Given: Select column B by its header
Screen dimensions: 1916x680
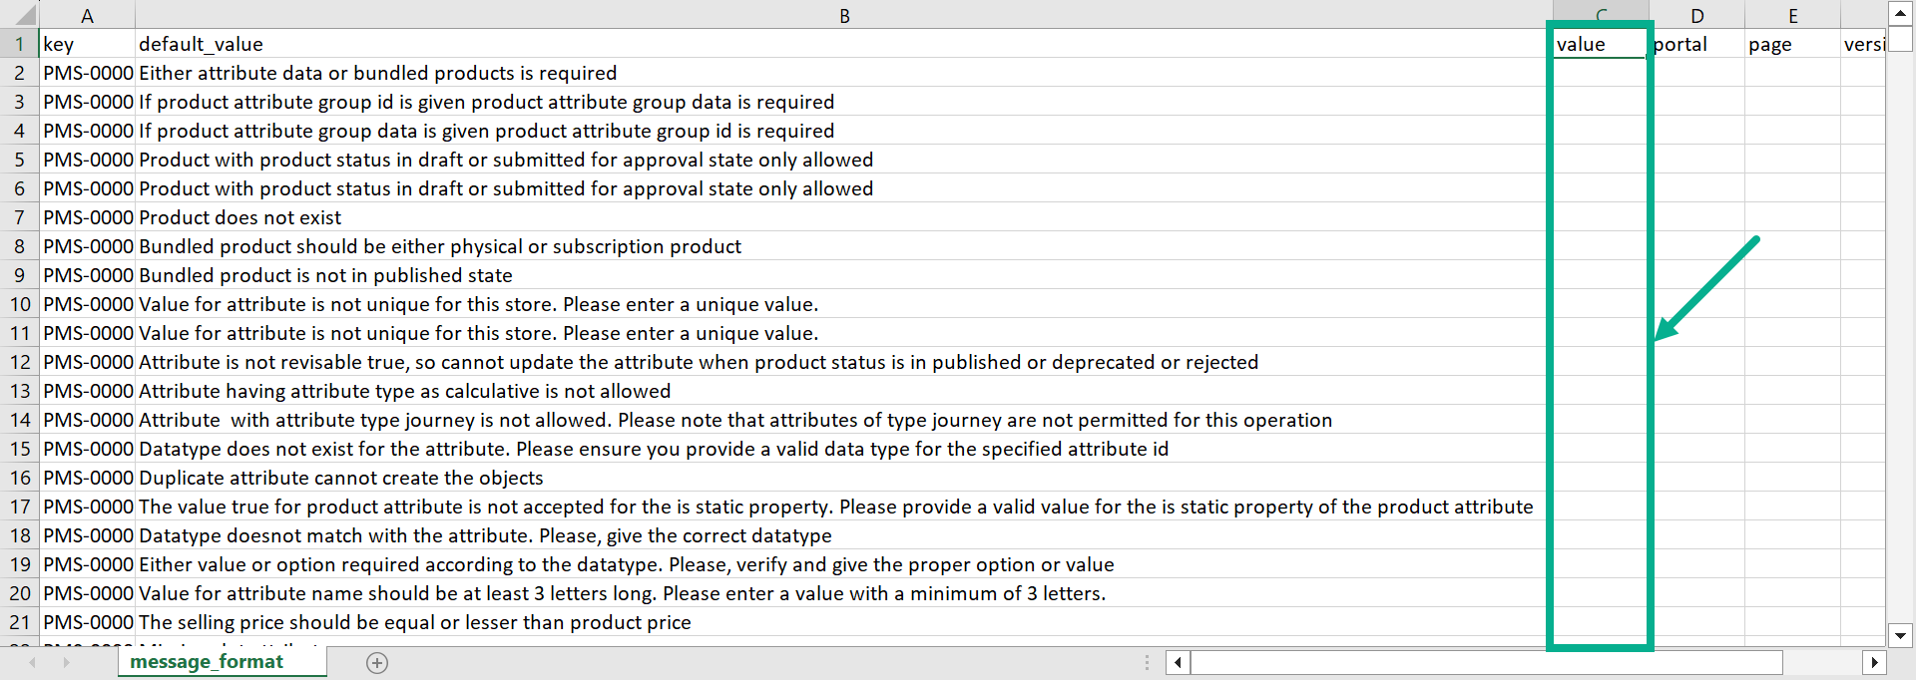Looking at the screenshot, I should click(x=844, y=16).
